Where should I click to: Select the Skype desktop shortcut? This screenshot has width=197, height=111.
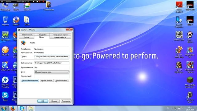[5, 97]
